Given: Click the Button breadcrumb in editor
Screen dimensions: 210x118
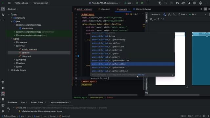Looking at the screenshot, I should tap(110, 98).
